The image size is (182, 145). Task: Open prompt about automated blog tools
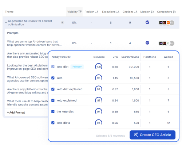[x=28, y=55]
